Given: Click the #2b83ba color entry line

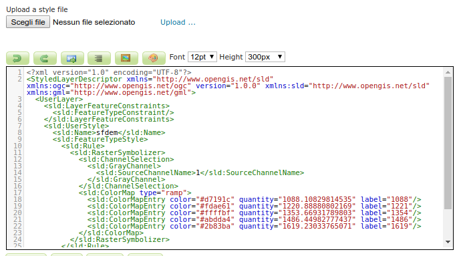Looking at the screenshot, I should tap(254, 227).
